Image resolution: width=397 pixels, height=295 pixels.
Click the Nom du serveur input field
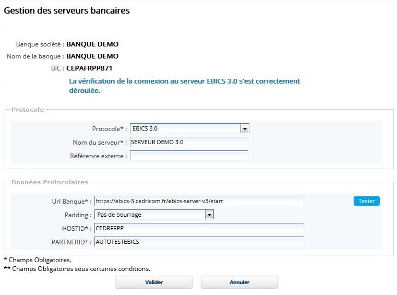pyautogui.click(x=188, y=142)
